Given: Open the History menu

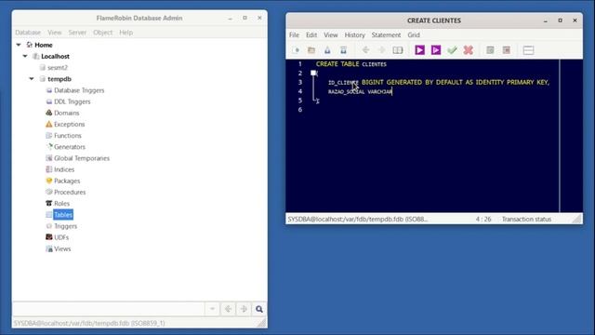Looking at the screenshot, I should click(x=354, y=35).
